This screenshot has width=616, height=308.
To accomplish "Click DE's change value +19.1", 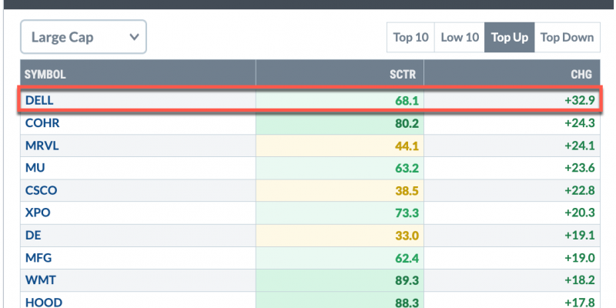I will point(580,236).
